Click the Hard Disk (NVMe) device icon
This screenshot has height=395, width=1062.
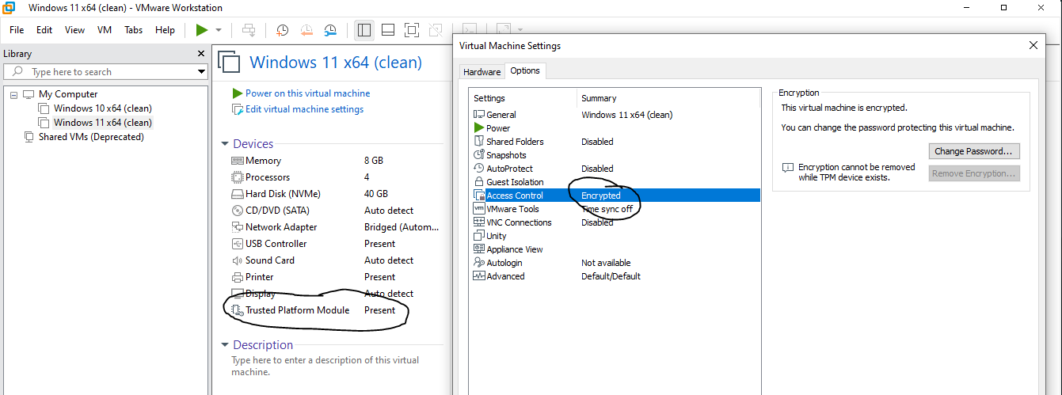[238, 194]
